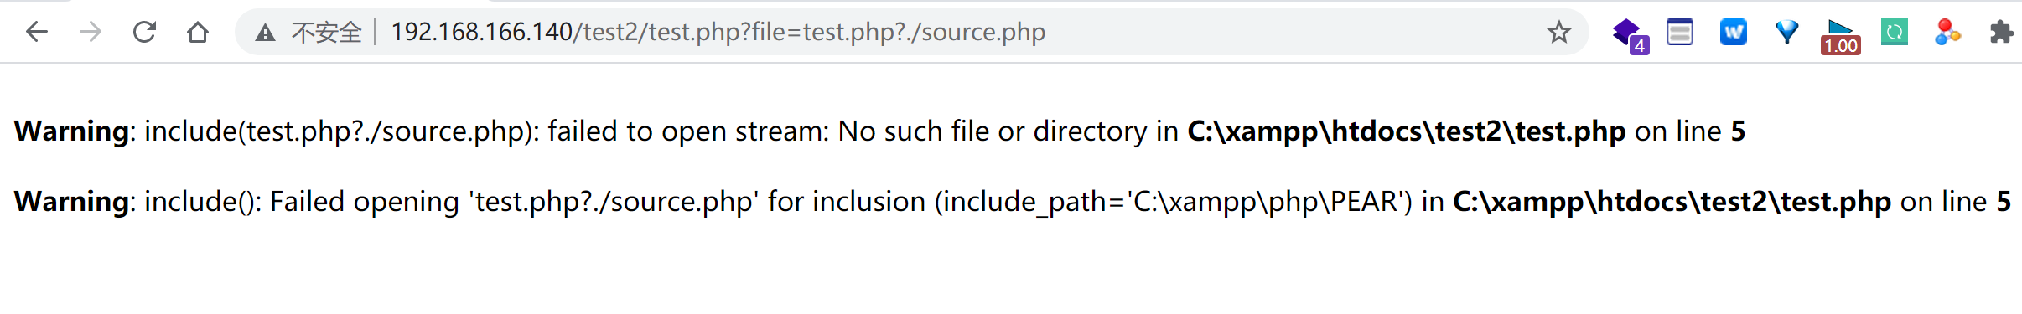Screen dimensions: 2022x314
Task: Open the speed extension showing 1.00
Action: click(x=1841, y=36)
